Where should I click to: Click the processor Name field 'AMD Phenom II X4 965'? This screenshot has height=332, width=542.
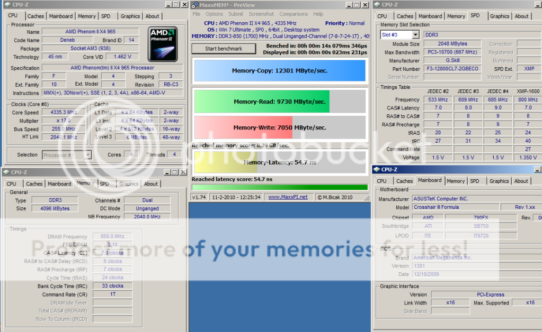91,32
